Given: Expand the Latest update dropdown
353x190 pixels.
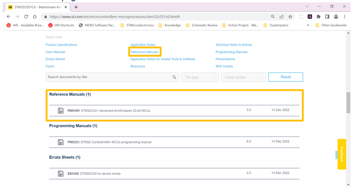Looking at the screenshot, I should [243, 77].
